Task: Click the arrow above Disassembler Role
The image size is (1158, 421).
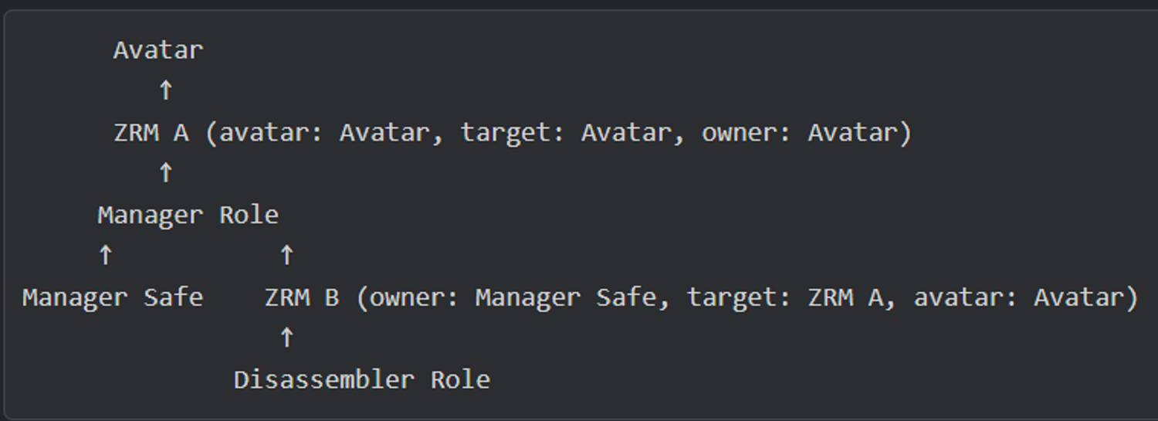Action: (x=286, y=338)
